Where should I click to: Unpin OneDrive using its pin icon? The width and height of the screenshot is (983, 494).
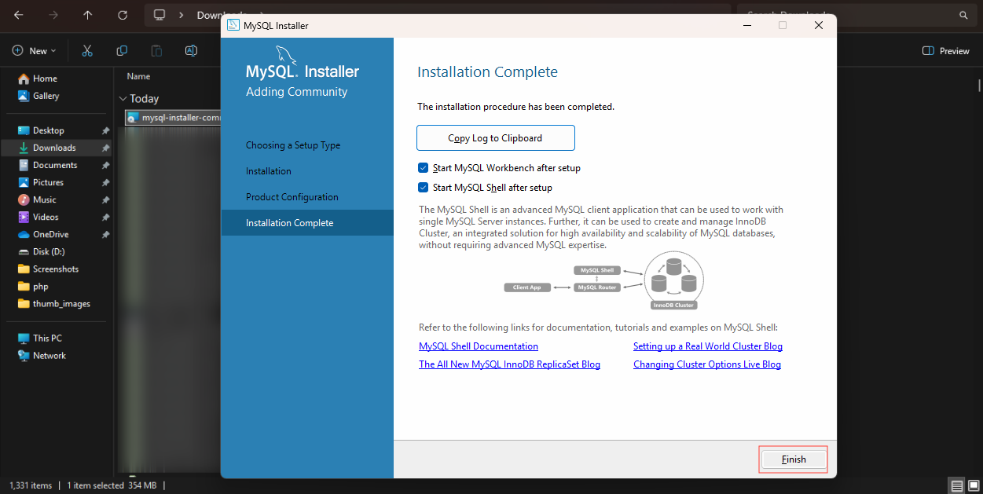pos(105,234)
